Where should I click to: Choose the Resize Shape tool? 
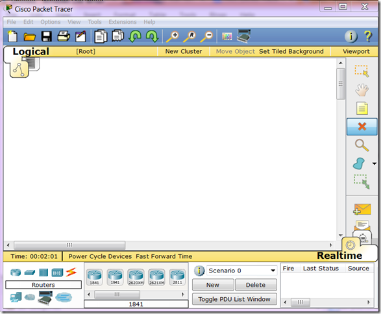[x=362, y=182]
